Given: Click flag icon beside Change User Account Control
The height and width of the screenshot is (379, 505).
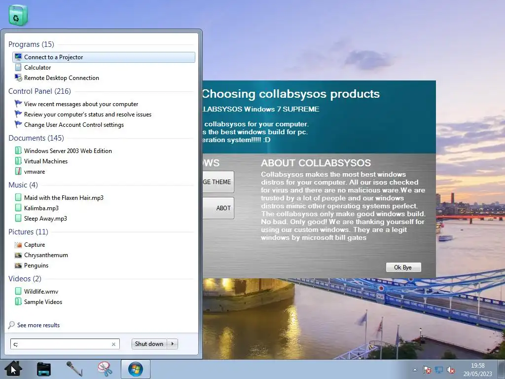Looking at the screenshot, I should (18, 124).
